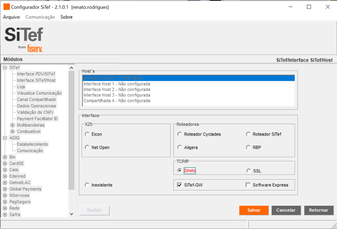The height and width of the screenshot is (229, 337).
Task: Select the RBP radio button
Action: tap(248, 147)
